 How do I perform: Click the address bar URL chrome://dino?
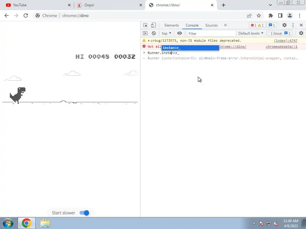[75, 16]
